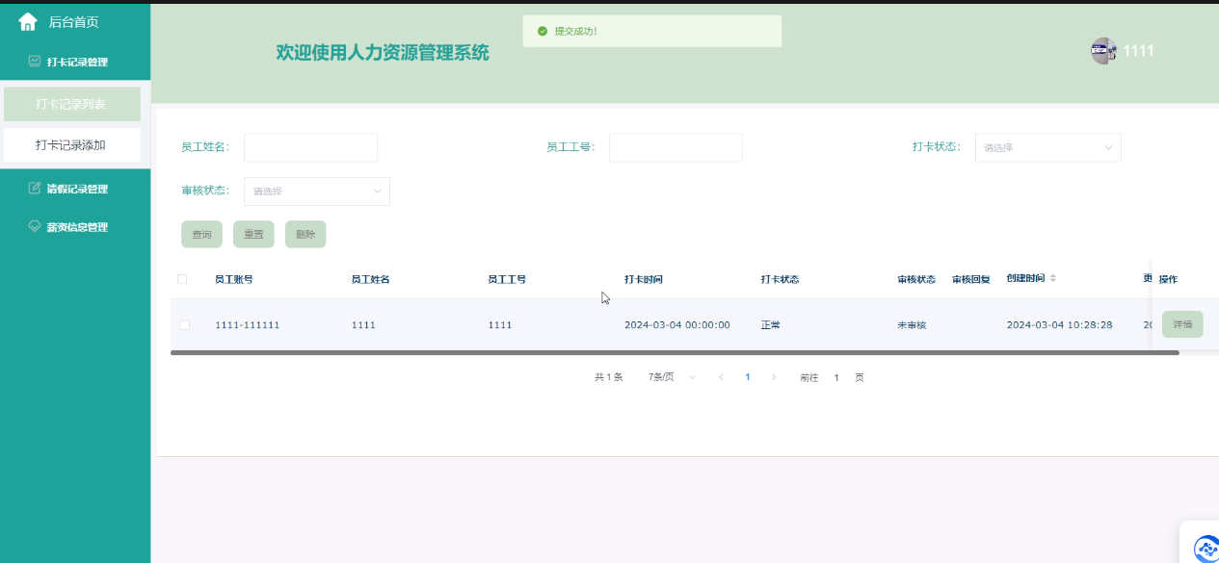The height and width of the screenshot is (563, 1219).
Task: Click the 提交成功! notification message
Action: click(x=575, y=31)
